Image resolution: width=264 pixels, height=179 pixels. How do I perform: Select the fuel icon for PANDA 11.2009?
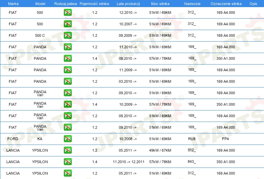(68, 70)
